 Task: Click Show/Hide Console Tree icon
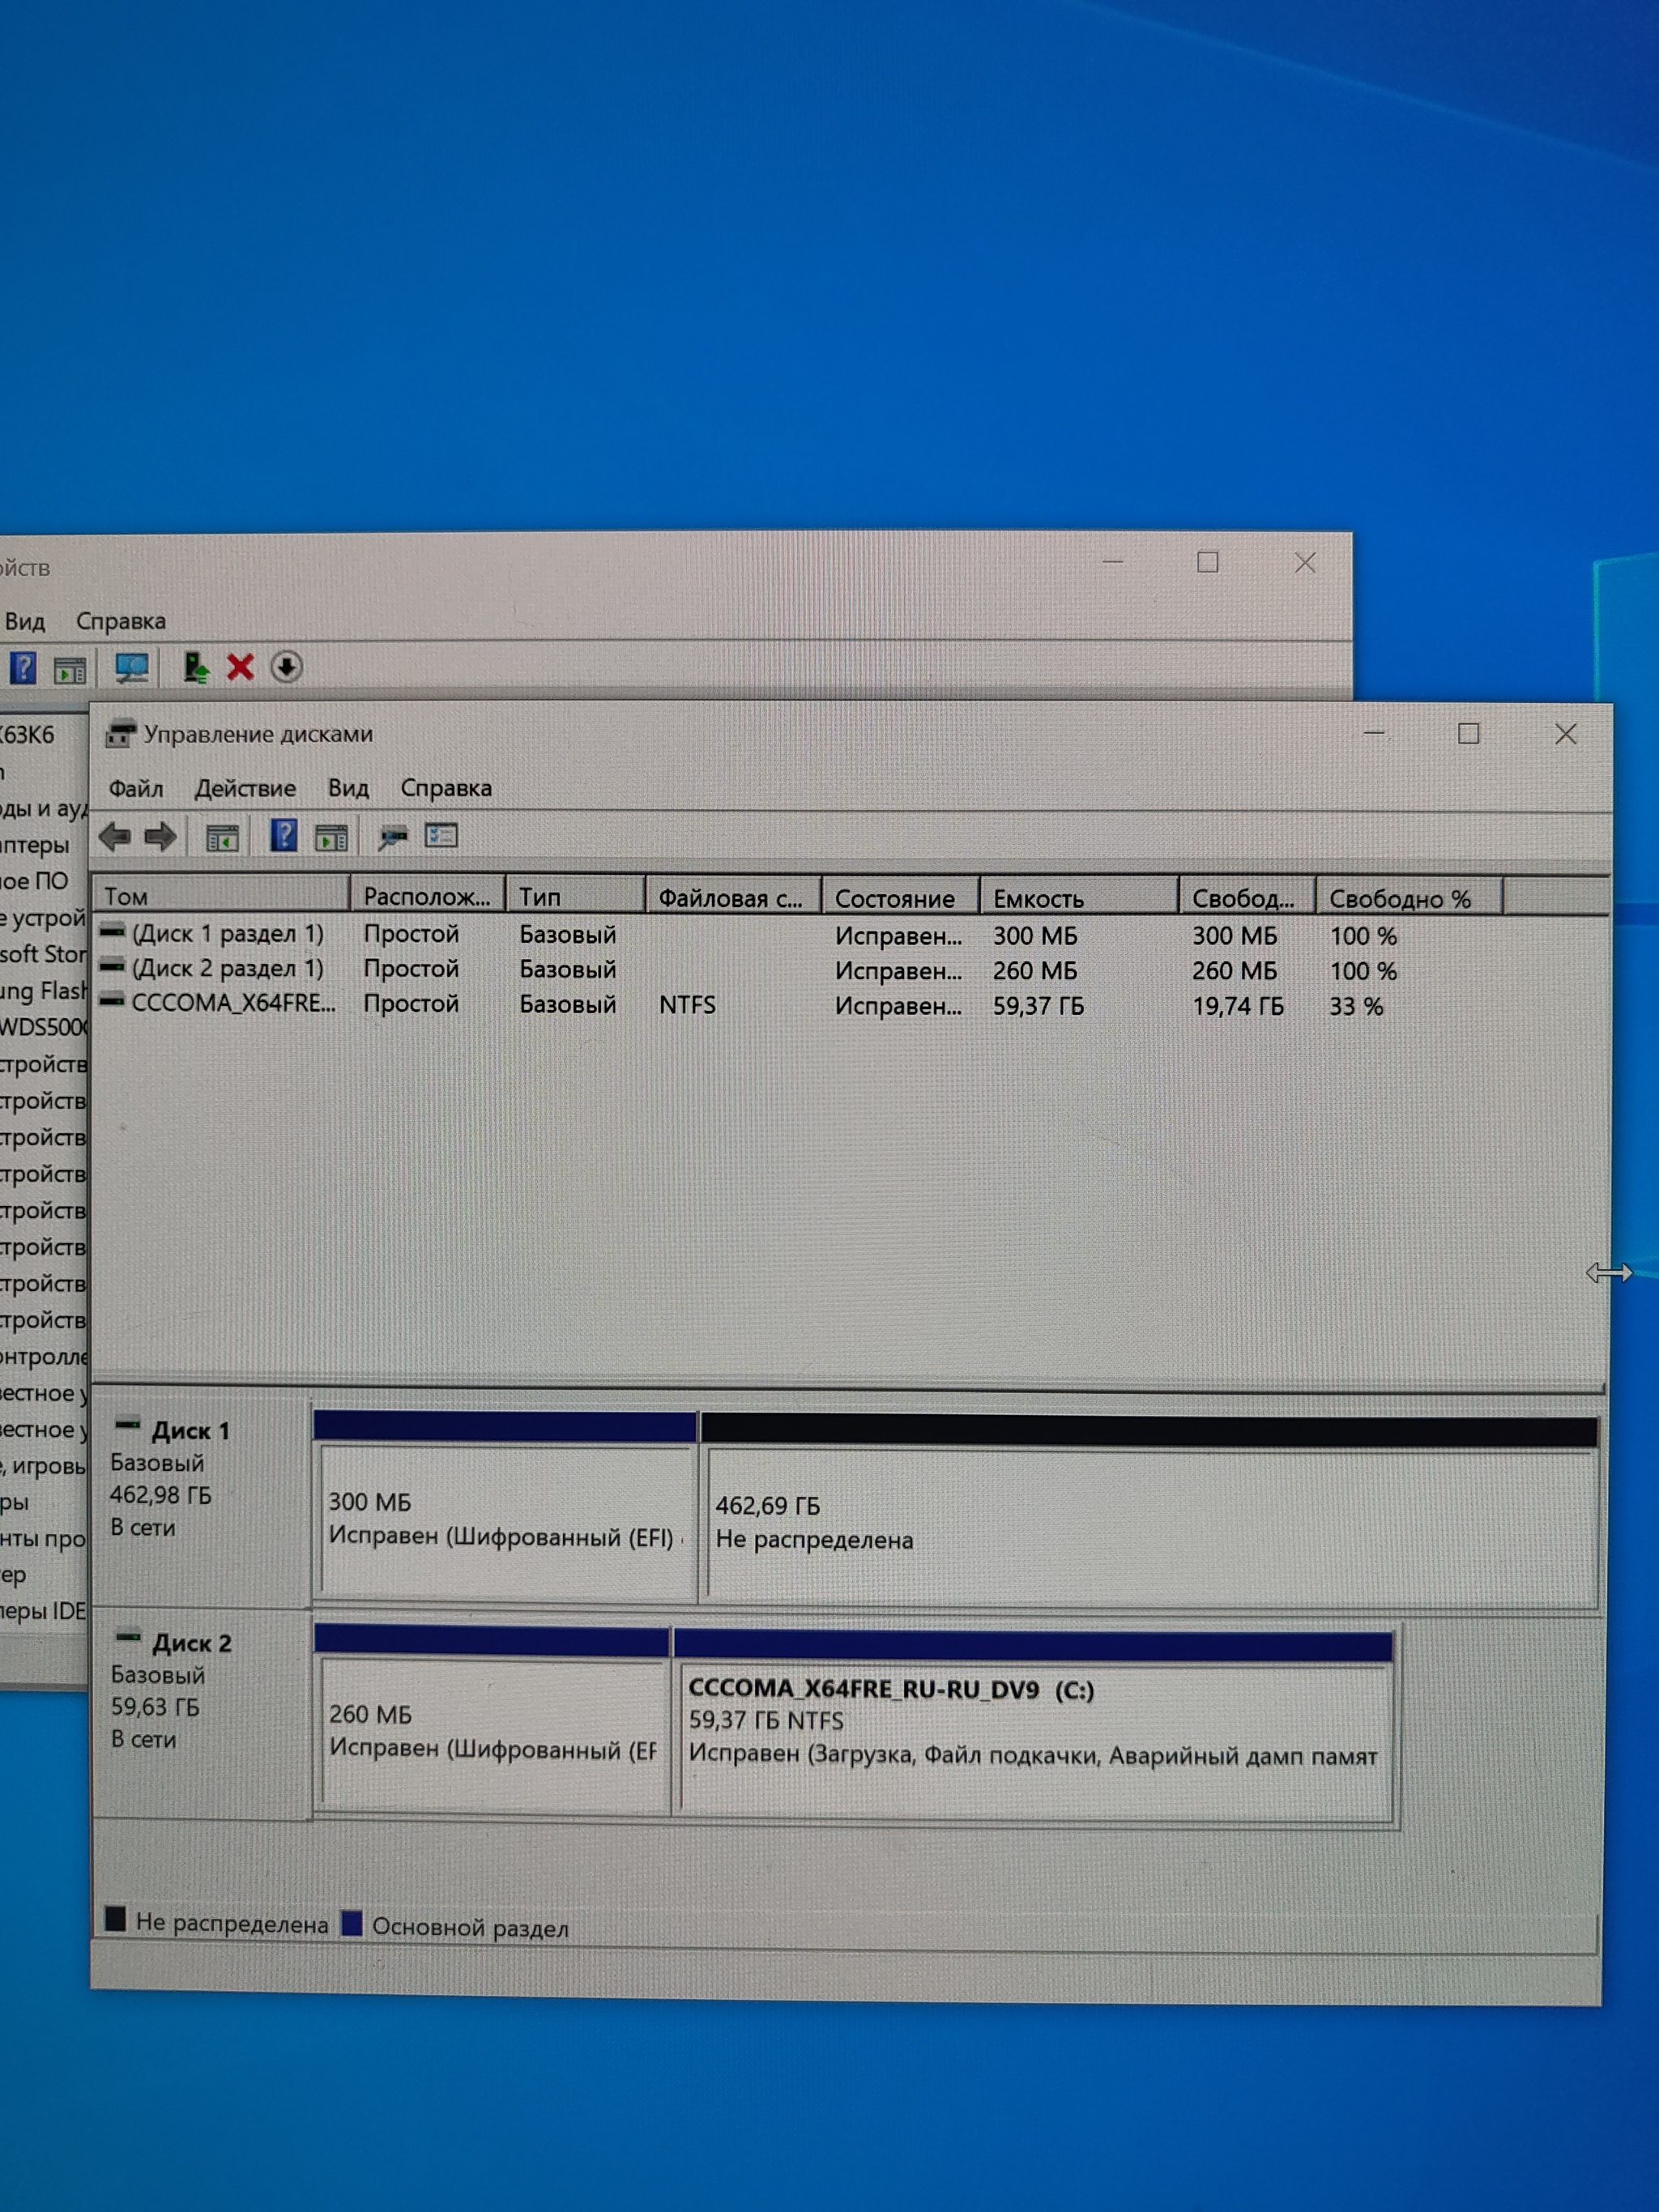pos(222,837)
